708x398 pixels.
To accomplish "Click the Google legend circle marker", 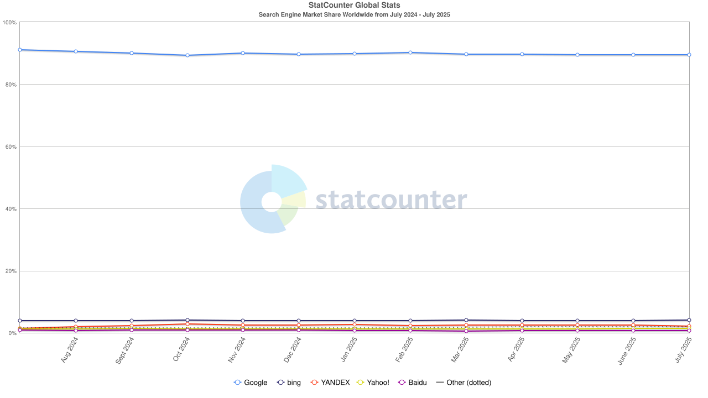I will tap(238, 383).
